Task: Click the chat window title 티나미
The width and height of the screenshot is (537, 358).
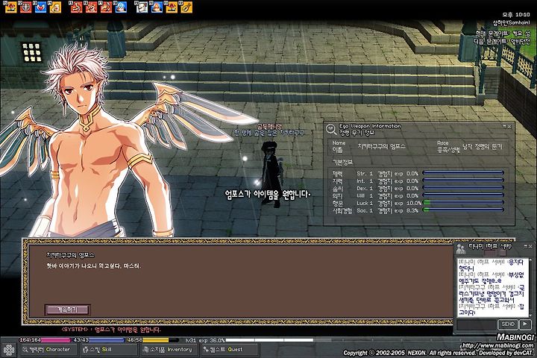Action: pyautogui.click(x=490, y=246)
